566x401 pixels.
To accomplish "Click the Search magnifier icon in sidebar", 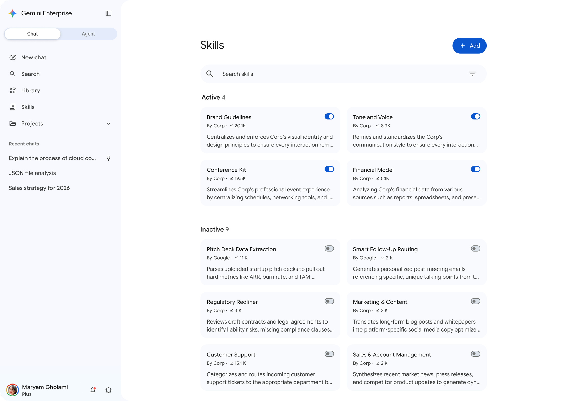I will pyautogui.click(x=12, y=74).
